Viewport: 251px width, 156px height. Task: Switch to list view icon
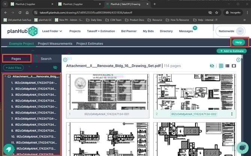[x=228, y=66]
